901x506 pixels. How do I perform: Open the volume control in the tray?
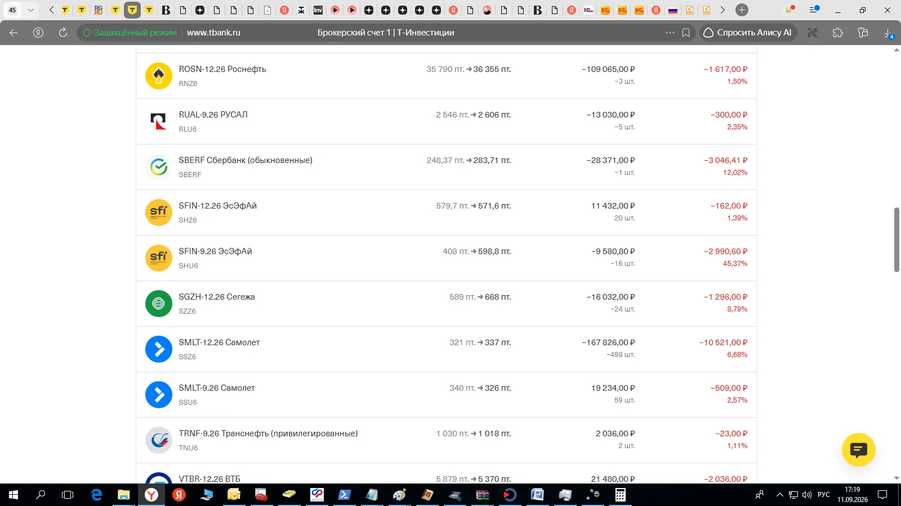[806, 495]
